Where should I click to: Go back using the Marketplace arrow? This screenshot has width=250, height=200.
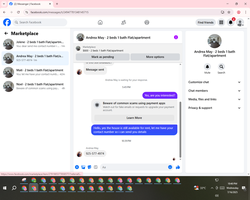coord(6,33)
